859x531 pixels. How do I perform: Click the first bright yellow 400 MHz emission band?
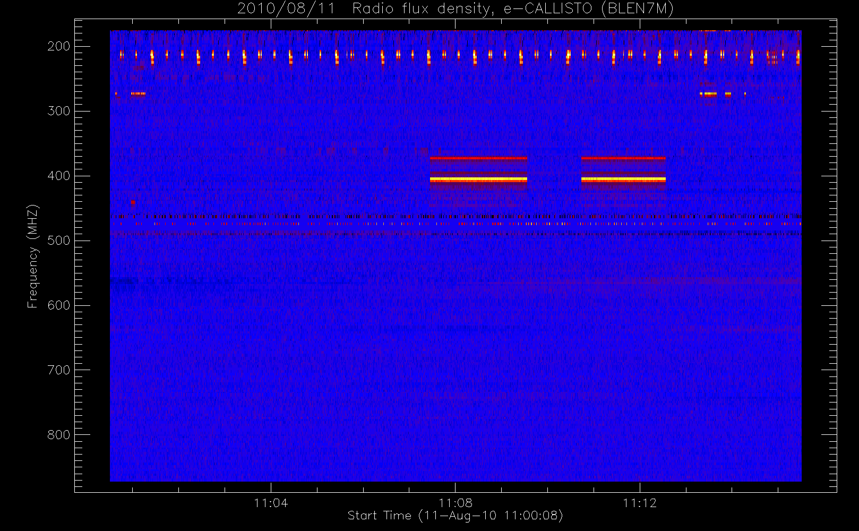[478, 180]
